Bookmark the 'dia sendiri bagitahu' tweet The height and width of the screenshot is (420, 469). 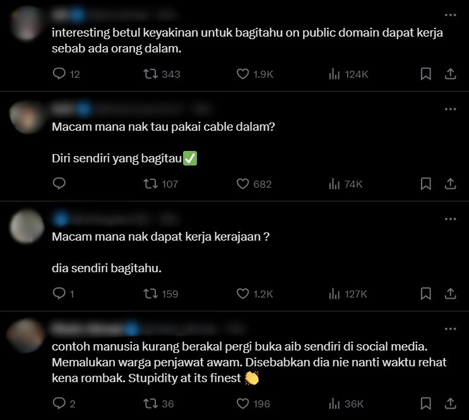[x=425, y=294]
